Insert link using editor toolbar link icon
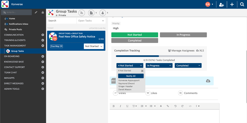This screenshot has height=123, width=247. pos(168,106)
